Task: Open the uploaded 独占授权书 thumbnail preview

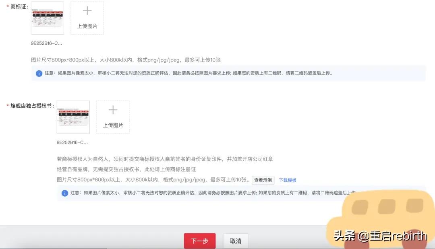Action: click(x=73, y=117)
